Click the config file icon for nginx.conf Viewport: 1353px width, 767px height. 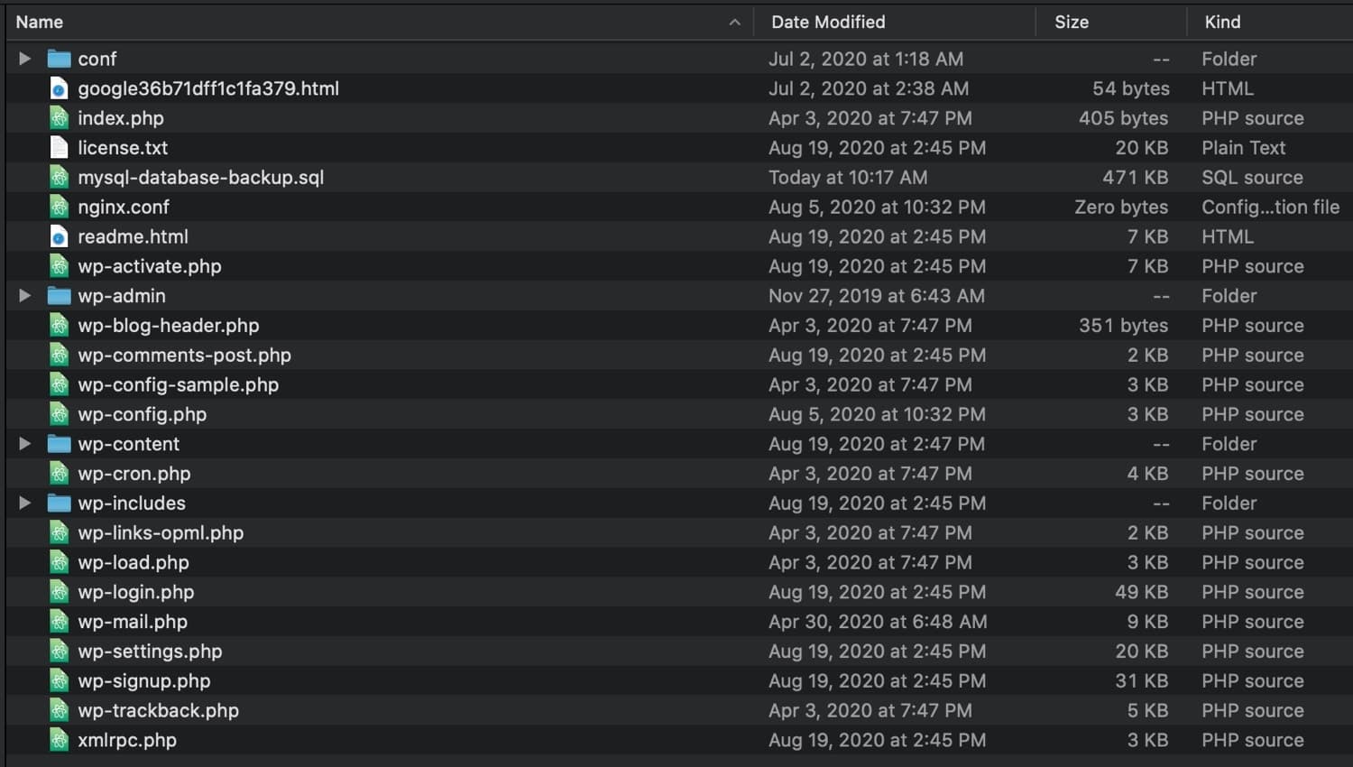click(60, 207)
